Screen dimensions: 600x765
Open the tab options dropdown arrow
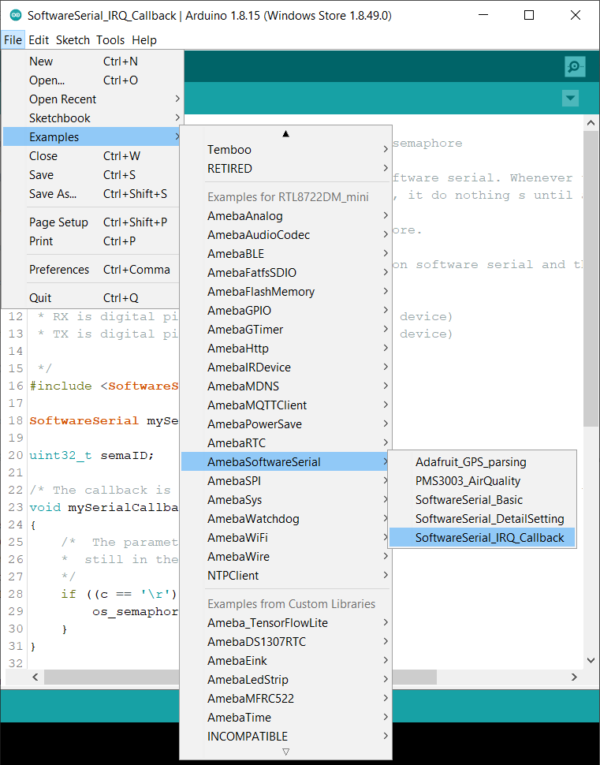pyautogui.click(x=570, y=98)
